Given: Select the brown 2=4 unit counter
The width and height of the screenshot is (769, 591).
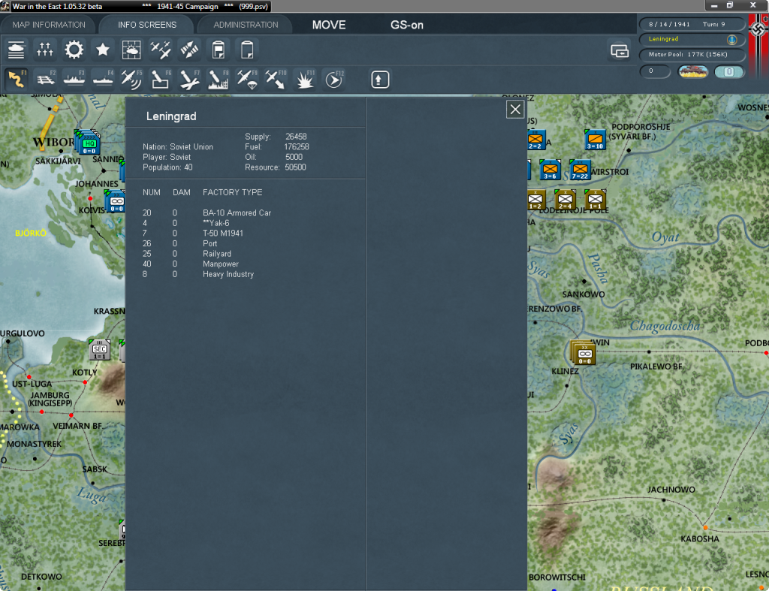Looking at the screenshot, I should pyautogui.click(x=565, y=200).
